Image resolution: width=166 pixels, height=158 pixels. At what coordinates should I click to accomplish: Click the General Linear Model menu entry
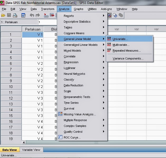click(82, 39)
